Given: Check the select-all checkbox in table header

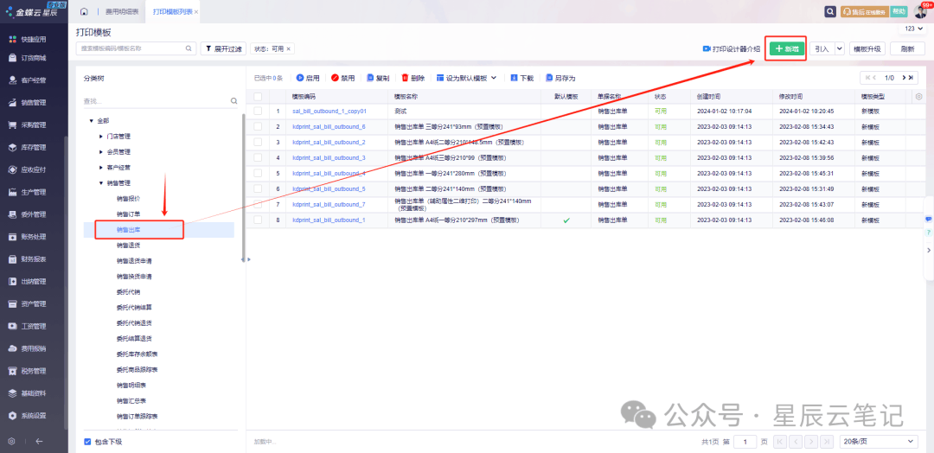Looking at the screenshot, I should (258, 97).
